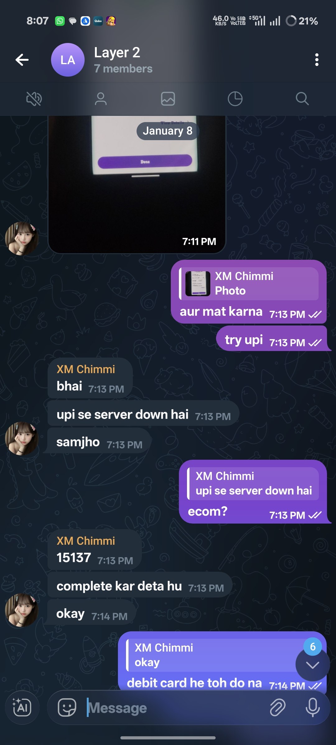336x745 pixels.
Task: Tap the microphone voice message icon
Action: (x=313, y=707)
